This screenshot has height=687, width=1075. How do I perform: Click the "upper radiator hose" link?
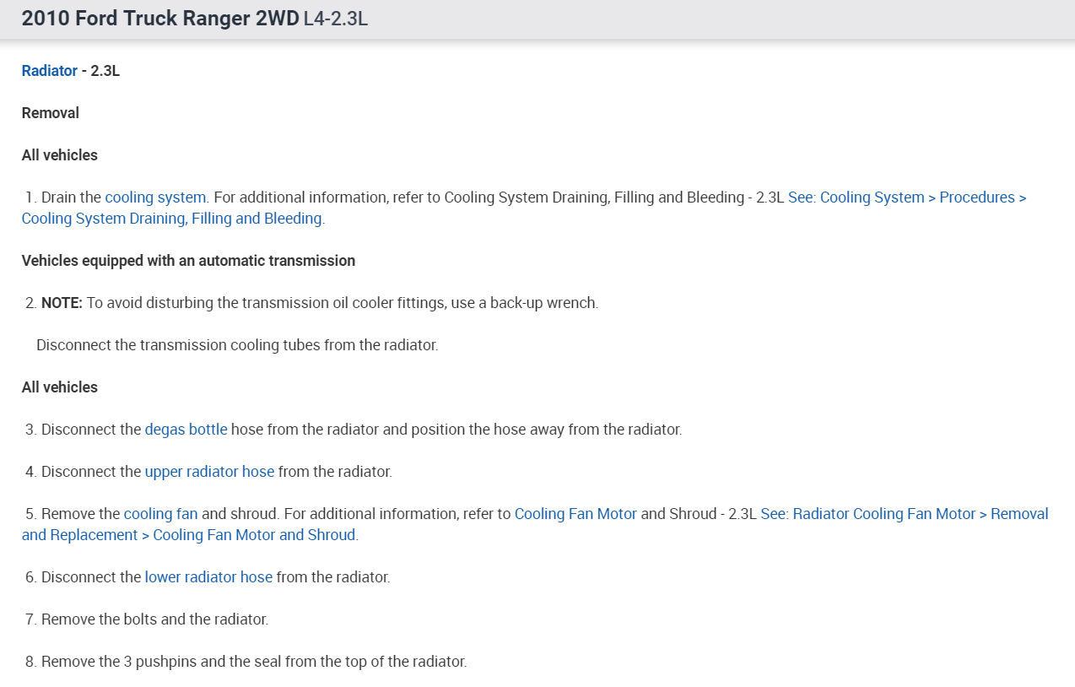[x=209, y=472]
